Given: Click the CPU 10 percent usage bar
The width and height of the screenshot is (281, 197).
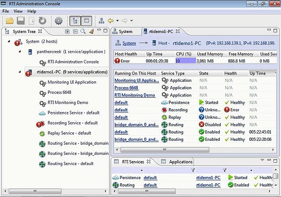Looking at the screenshot, I should point(186,61).
